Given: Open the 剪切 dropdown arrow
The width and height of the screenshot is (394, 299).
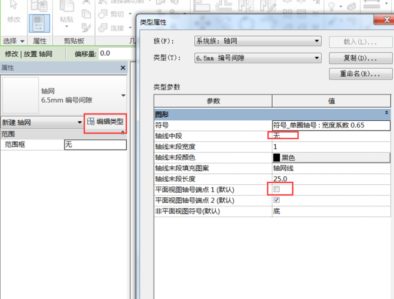Looking at the screenshot, I should coord(130,14).
